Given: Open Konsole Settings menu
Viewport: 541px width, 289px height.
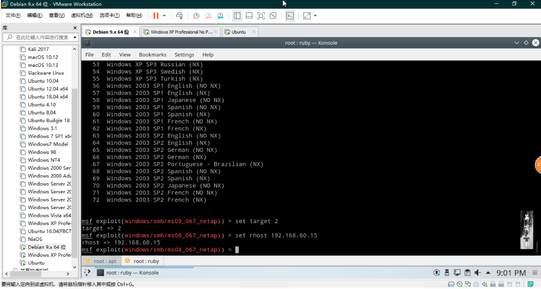Looking at the screenshot, I should [x=184, y=54].
